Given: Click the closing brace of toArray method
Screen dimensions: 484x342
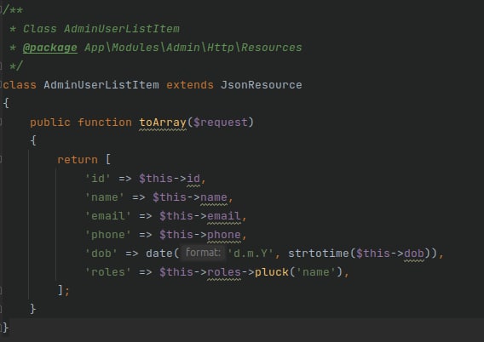Looking at the screenshot, I should tap(33, 309).
